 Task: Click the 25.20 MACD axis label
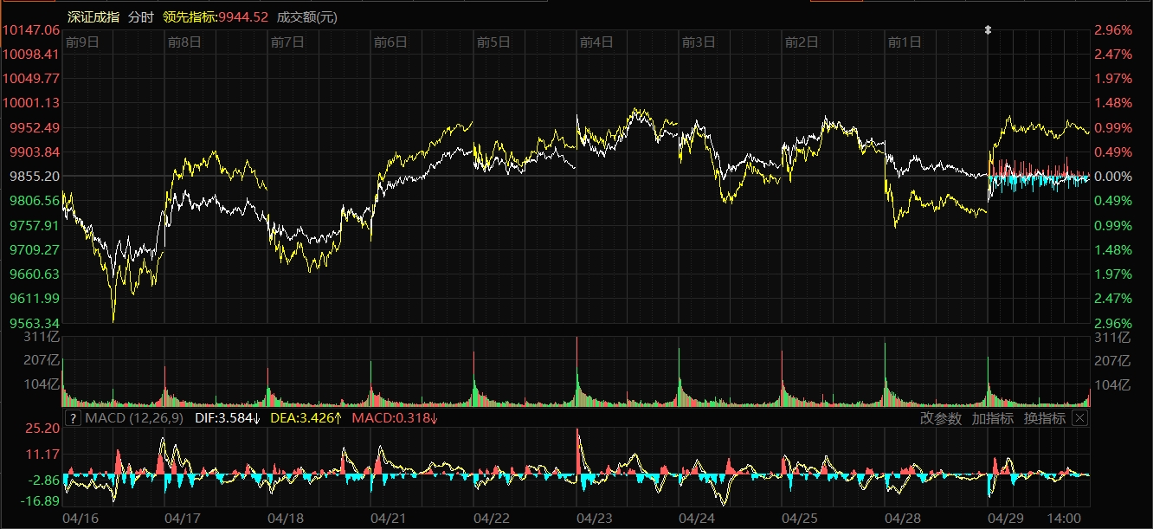click(x=42, y=428)
